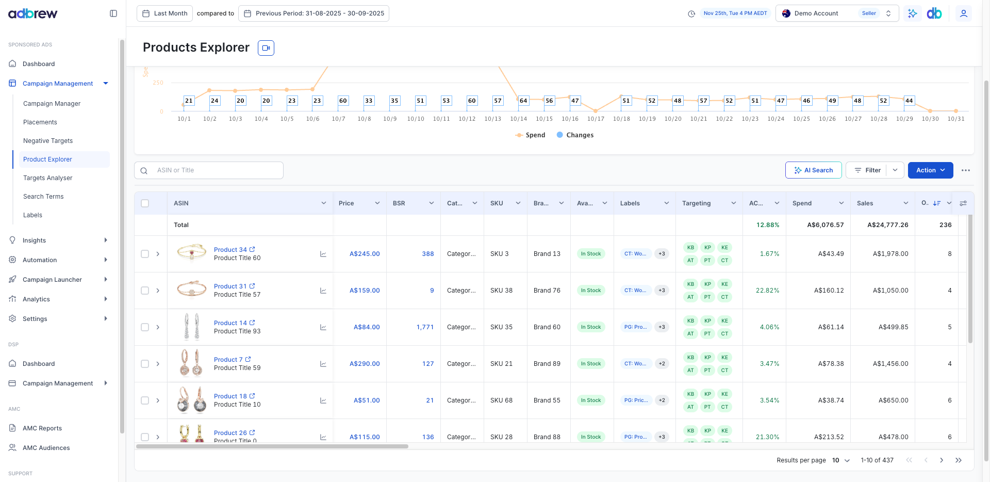
Task: Expand the Product 14 row details
Action: pyautogui.click(x=158, y=327)
